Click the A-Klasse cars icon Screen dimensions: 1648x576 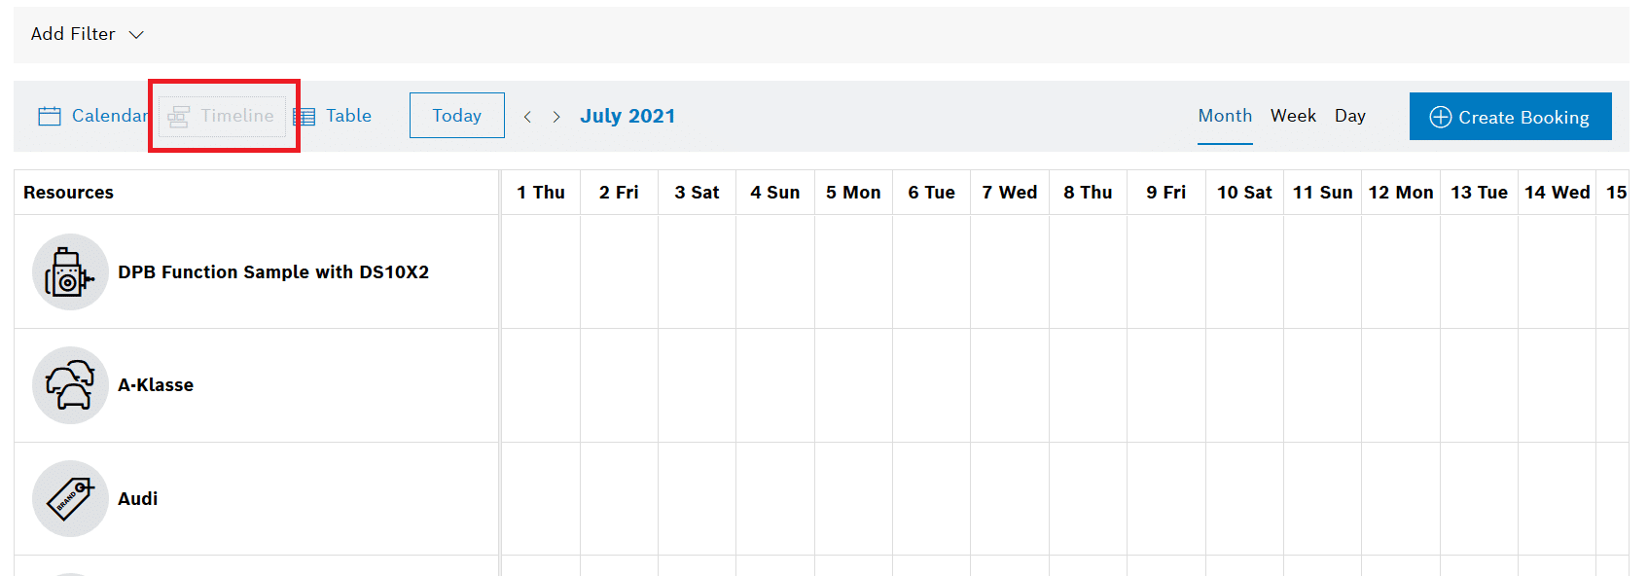pyautogui.click(x=70, y=385)
